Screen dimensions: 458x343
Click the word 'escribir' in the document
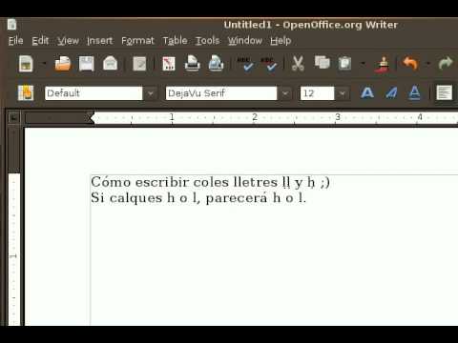coord(162,182)
